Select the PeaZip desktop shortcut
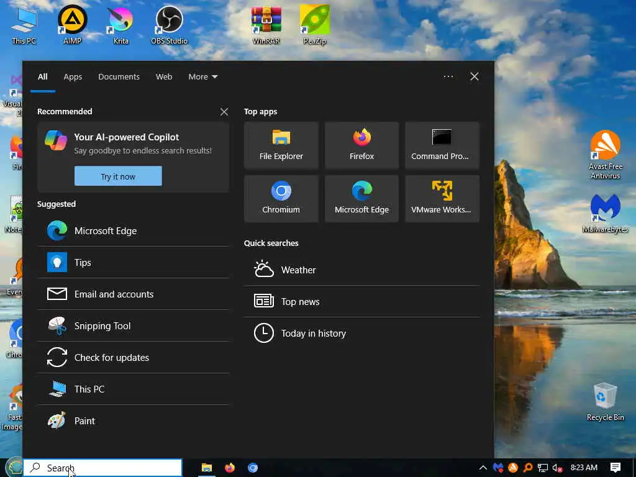 (315, 24)
